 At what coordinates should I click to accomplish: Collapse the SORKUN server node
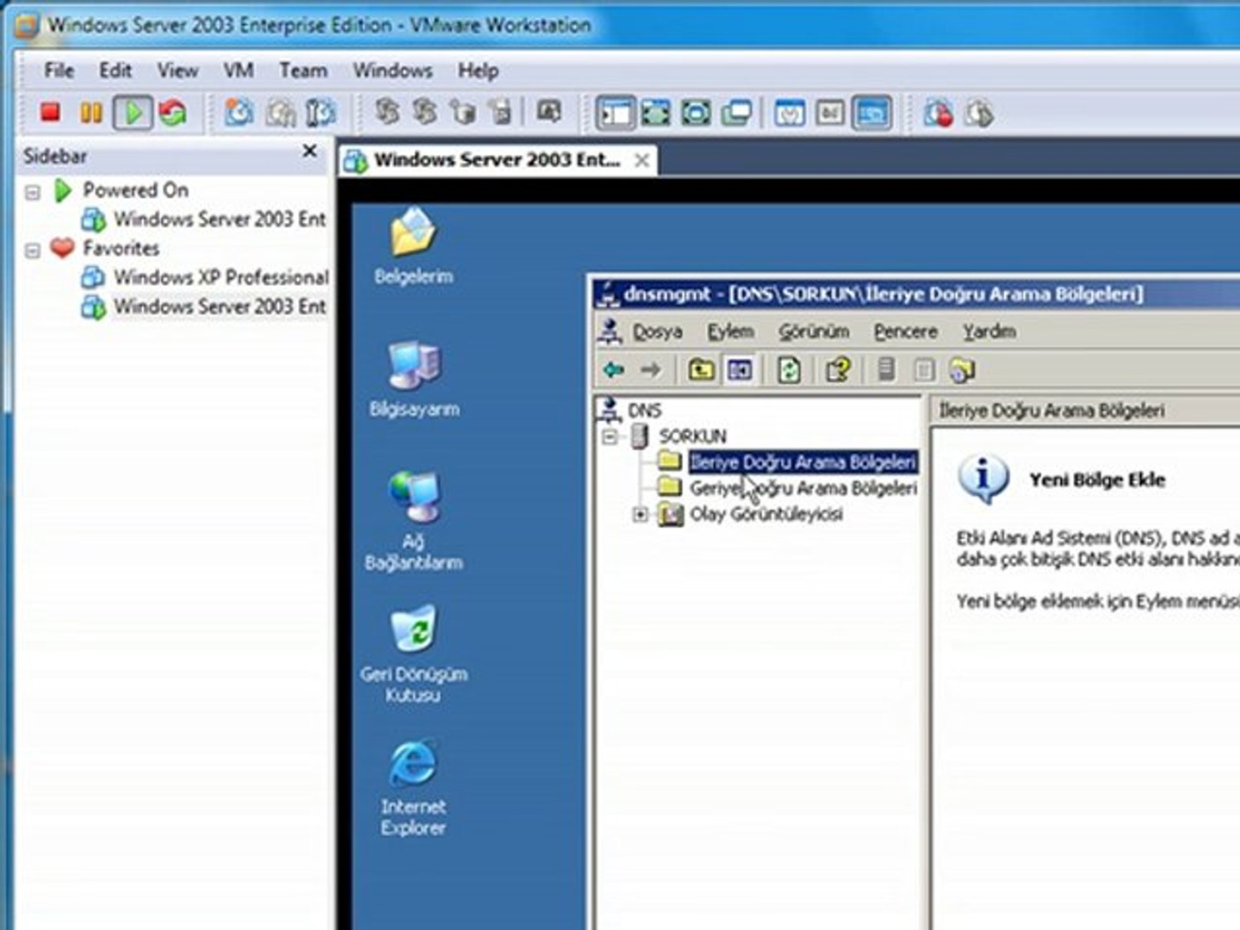tap(611, 437)
